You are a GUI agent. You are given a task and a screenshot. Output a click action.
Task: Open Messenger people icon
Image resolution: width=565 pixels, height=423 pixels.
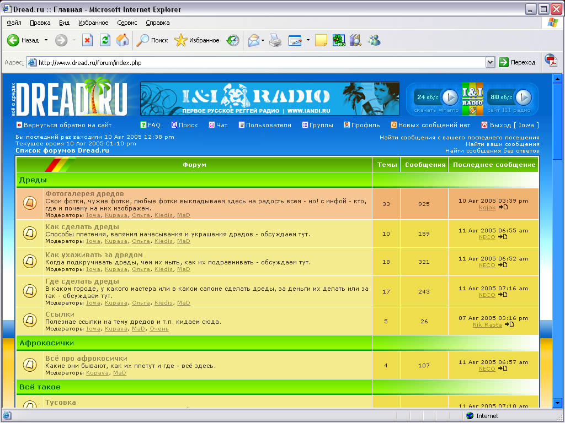click(375, 40)
